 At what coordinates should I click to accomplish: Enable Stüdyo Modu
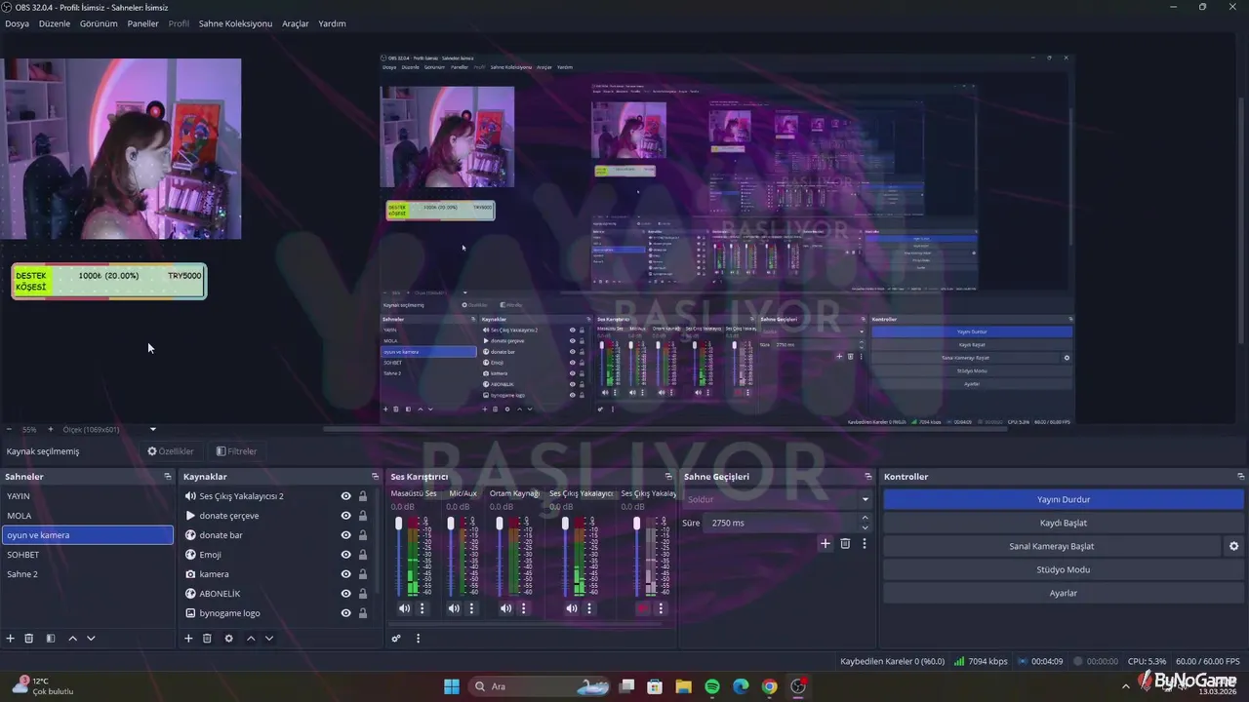point(1064,569)
